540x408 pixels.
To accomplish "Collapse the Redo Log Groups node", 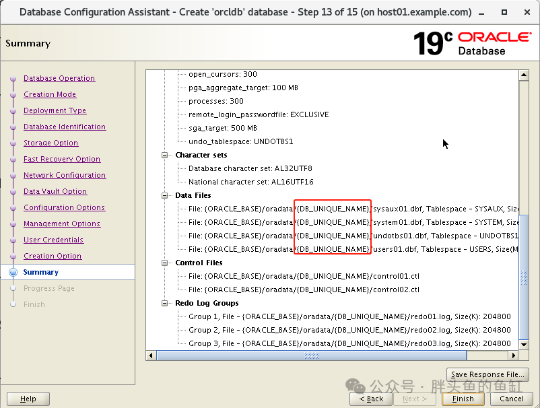I will tap(164, 304).
